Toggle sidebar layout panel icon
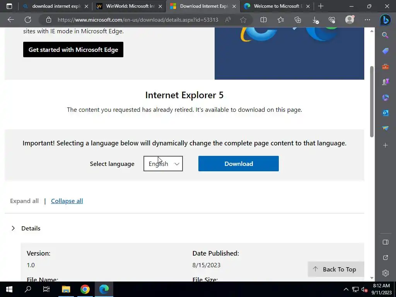396x297 pixels. click(386, 242)
